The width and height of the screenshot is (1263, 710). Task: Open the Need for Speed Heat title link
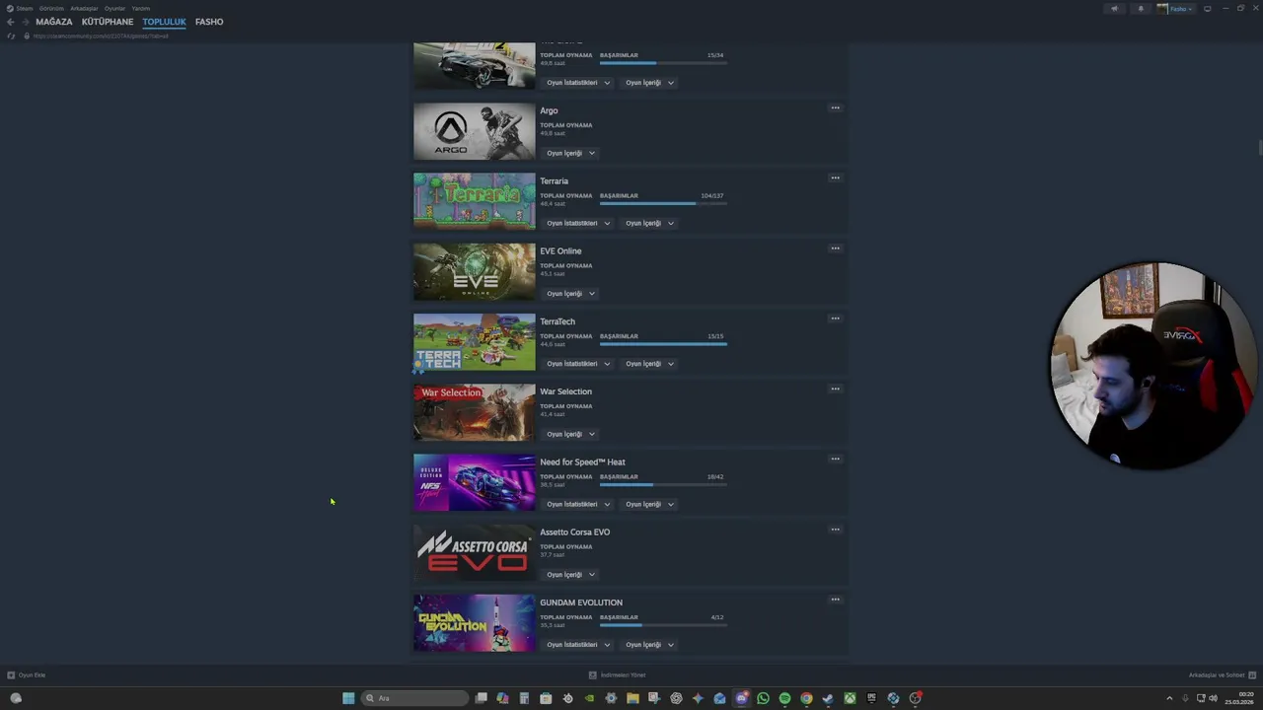(582, 462)
